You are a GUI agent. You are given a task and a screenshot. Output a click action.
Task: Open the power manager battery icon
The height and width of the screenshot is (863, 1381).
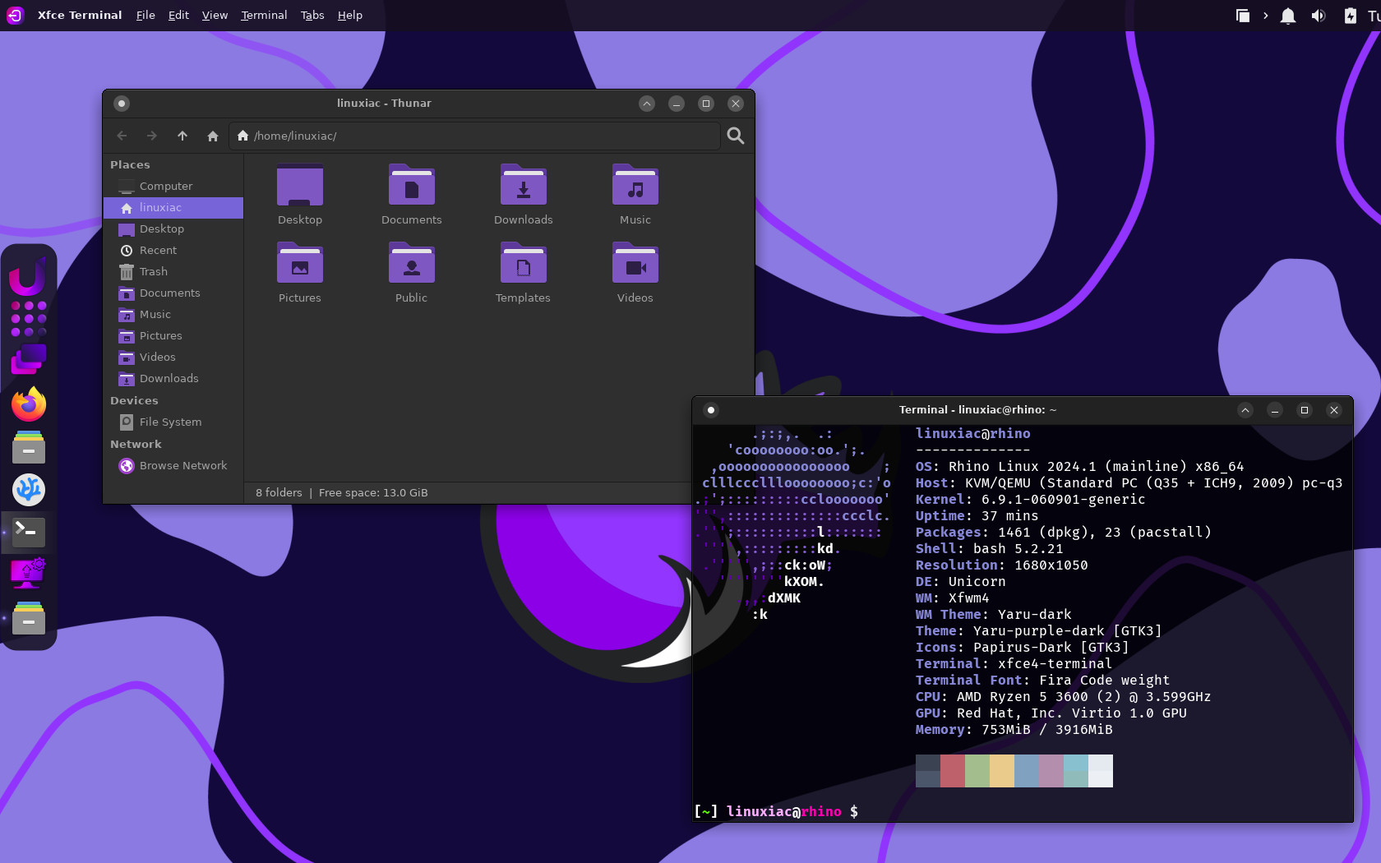click(x=1350, y=16)
